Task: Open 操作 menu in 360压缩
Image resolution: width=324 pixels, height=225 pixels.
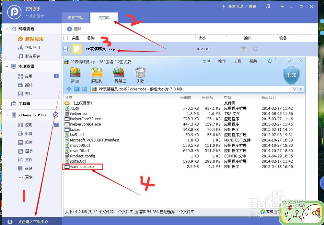Action: (222, 61)
